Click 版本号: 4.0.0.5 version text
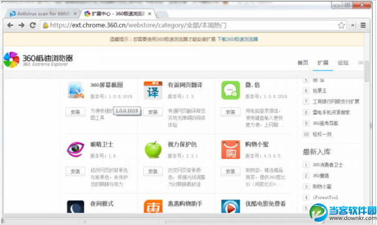The width and height of the screenshot is (377, 225). click(263, 156)
